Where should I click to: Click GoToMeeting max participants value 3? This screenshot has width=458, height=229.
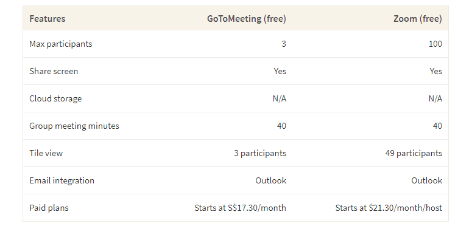pos(284,44)
